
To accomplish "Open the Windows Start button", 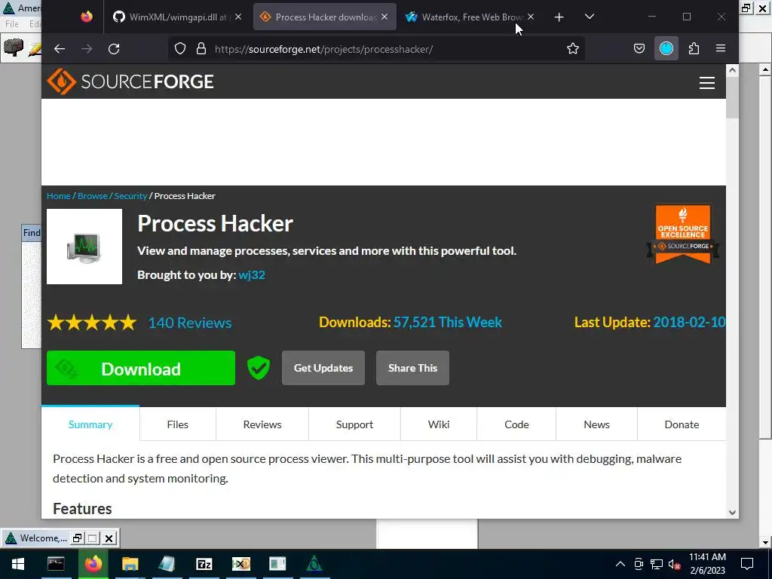I will point(18,564).
